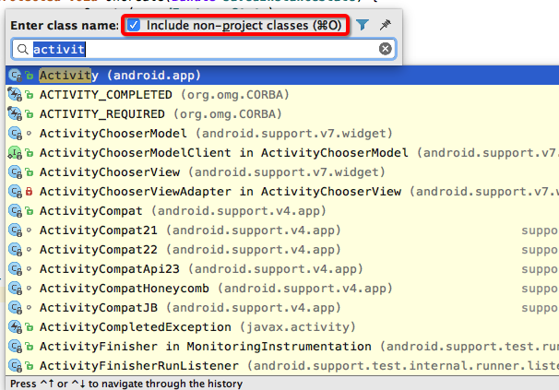Pick ActivityCompat21 result row
559x390 pixels.
(282, 230)
